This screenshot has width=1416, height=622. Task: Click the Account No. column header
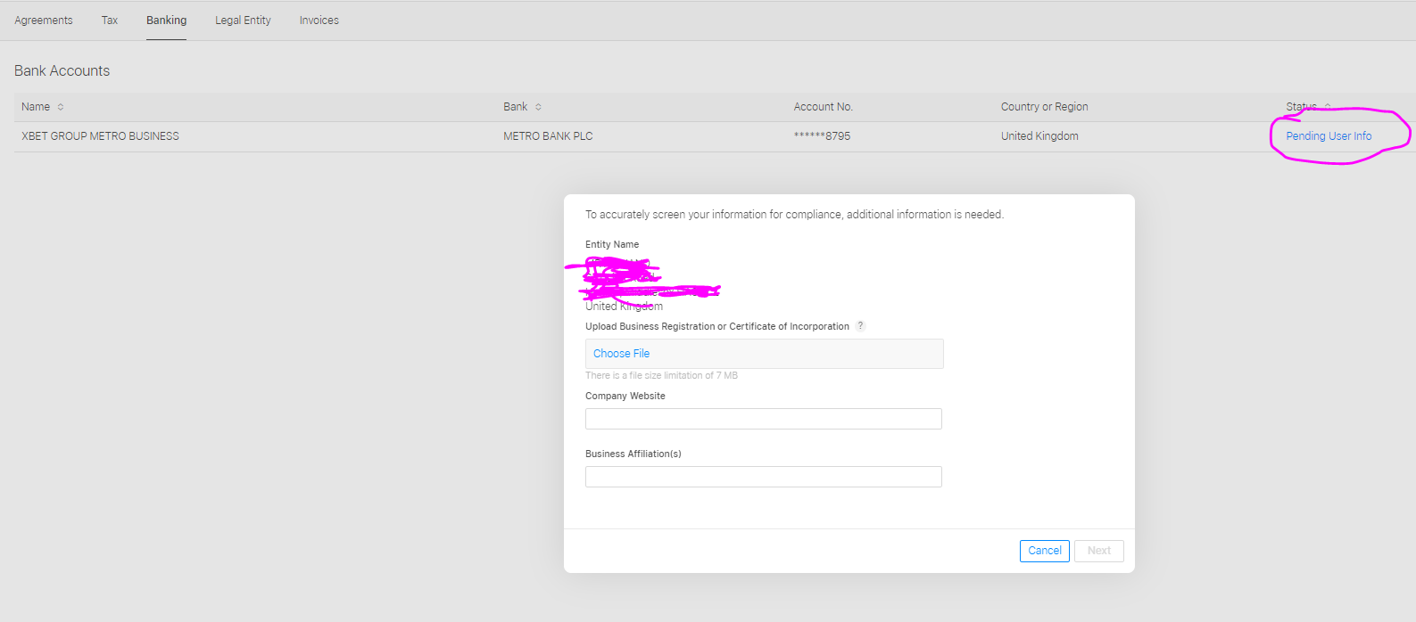[823, 107]
